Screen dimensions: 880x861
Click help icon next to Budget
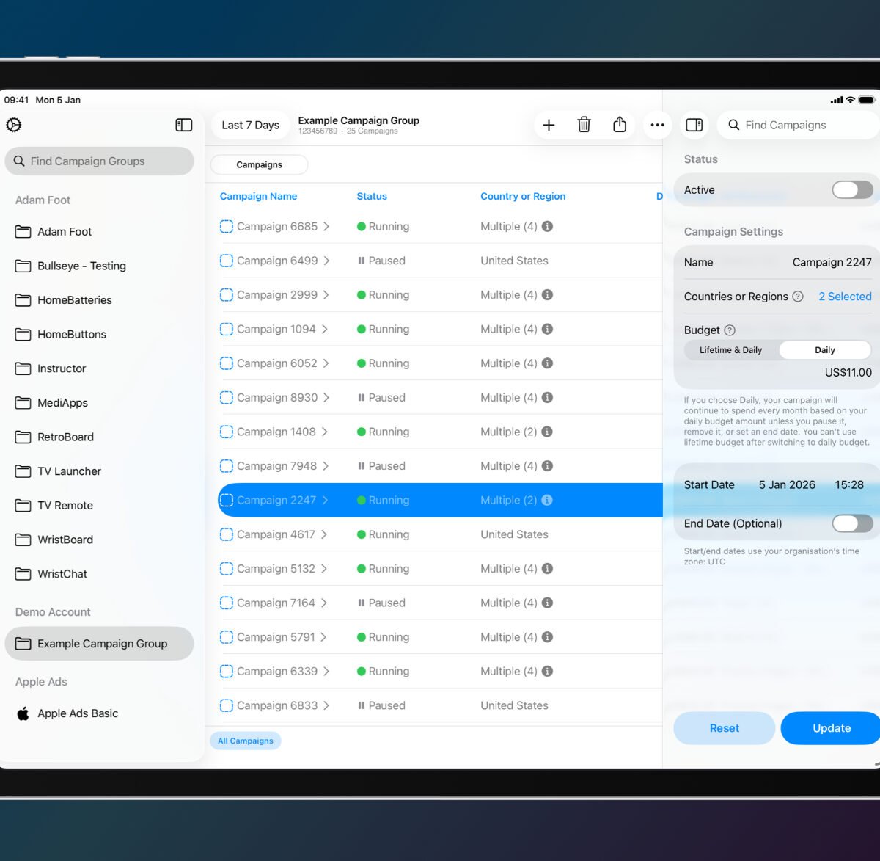[730, 330]
